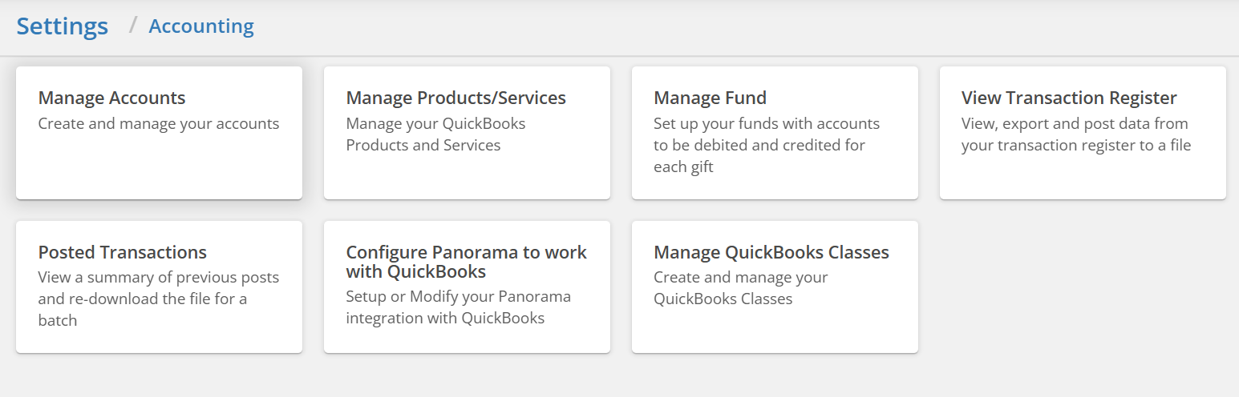Open the Manage Fund card
Viewport: 1239px width, 397px height.
[x=775, y=133]
